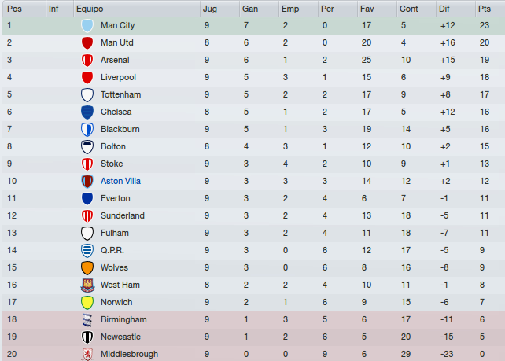Click the Chelsea blue striped crest
Image resolution: width=505 pixels, height=361 pixels.
pos(87,112)
